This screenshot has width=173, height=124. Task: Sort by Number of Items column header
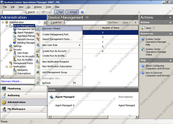click(117, 28)
